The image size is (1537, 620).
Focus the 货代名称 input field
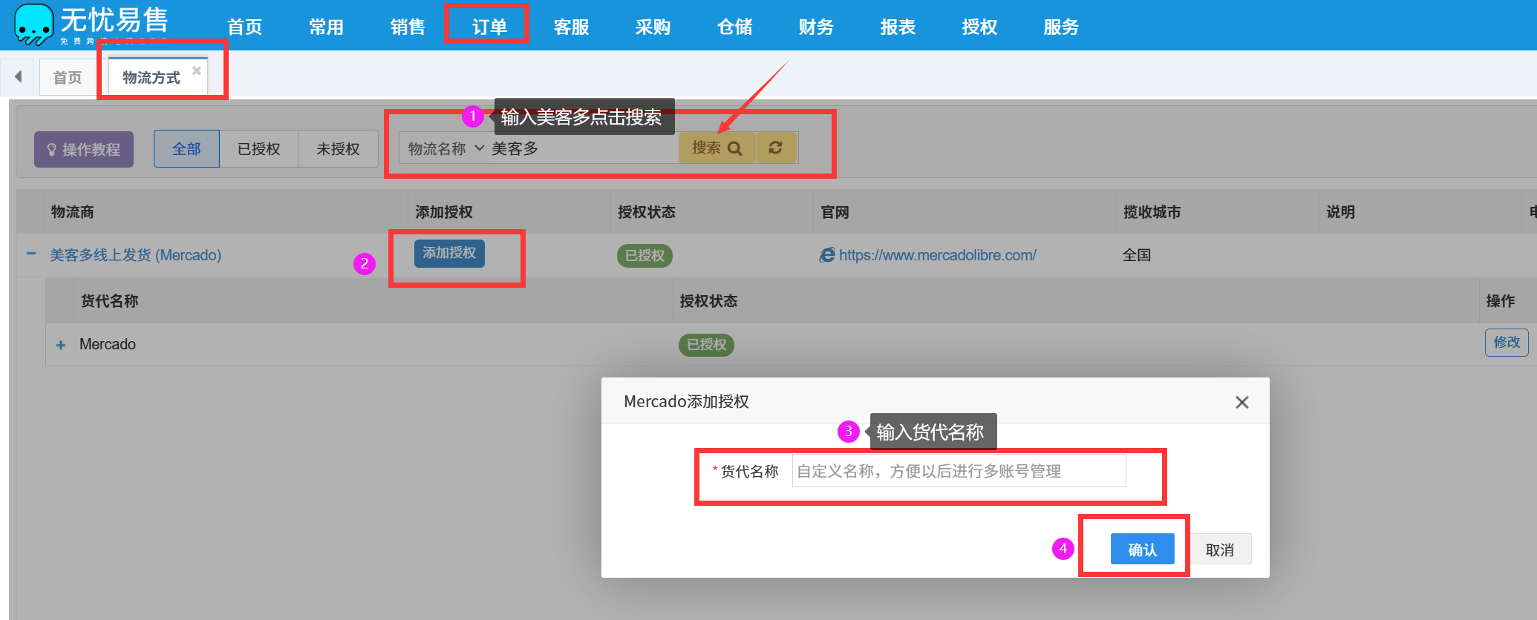click(959, 471)
